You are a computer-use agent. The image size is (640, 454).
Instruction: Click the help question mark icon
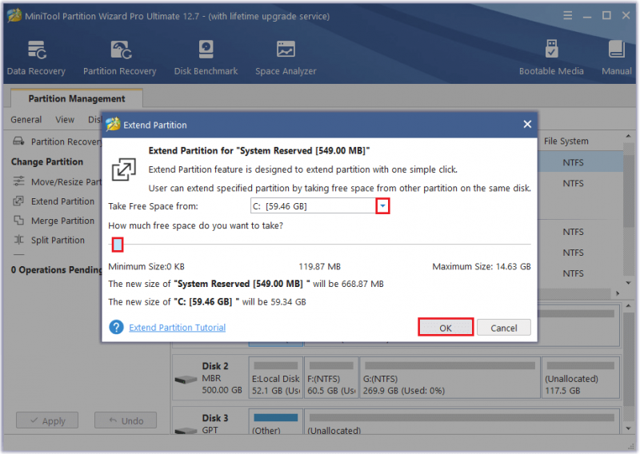point(116,327)
